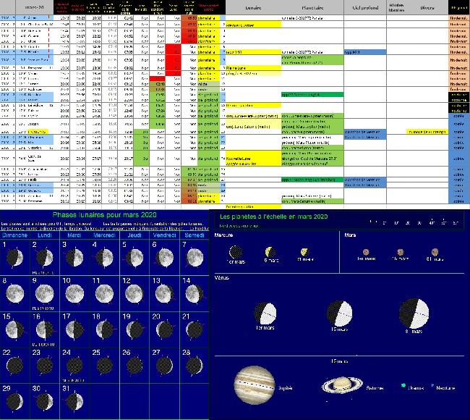This screenshot has width=470, height=420.
Task: Click the Planétaire column header
Action: pyautogui.click(x=312, y=8)
